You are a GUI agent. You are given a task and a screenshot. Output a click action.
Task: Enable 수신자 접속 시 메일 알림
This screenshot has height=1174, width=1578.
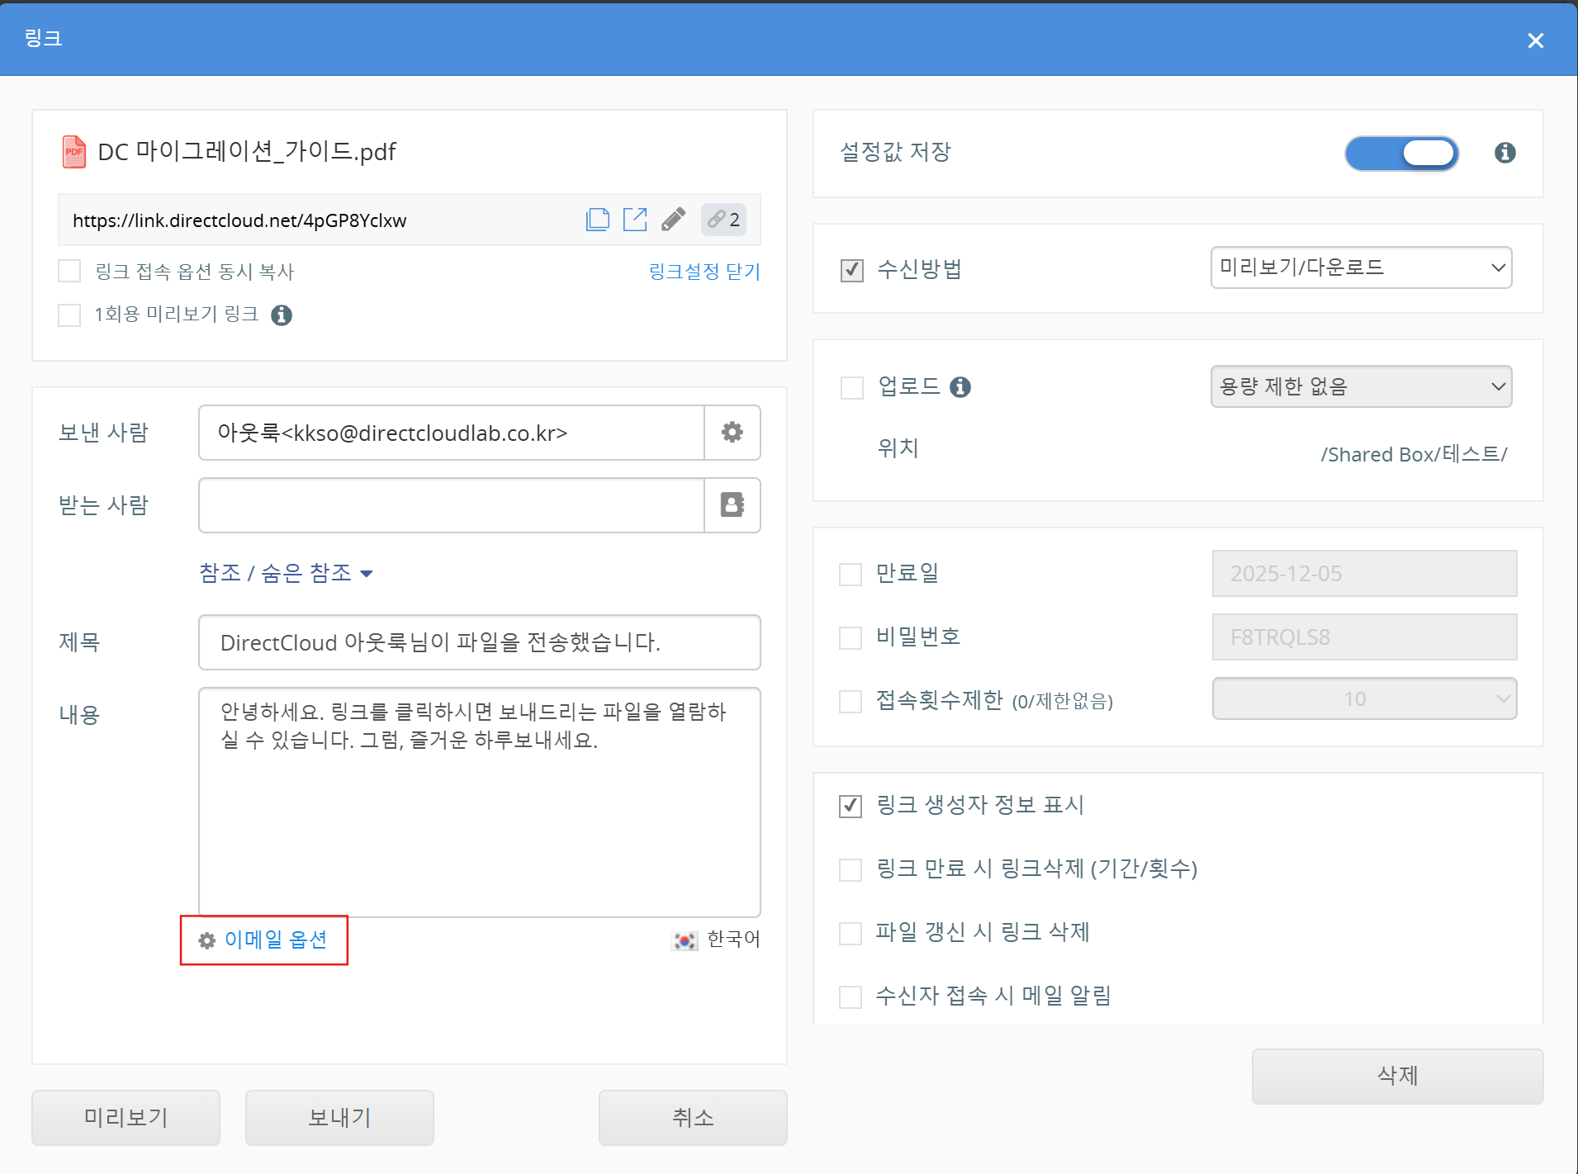click(x=851, y=996)
